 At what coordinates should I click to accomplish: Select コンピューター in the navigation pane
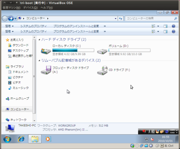17,109
